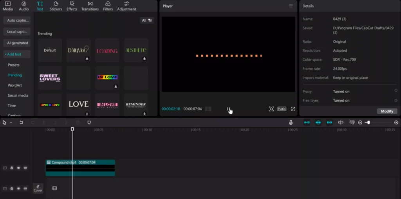
Task: Open selection tool dropdown arrow
Action: click(11, 123)
